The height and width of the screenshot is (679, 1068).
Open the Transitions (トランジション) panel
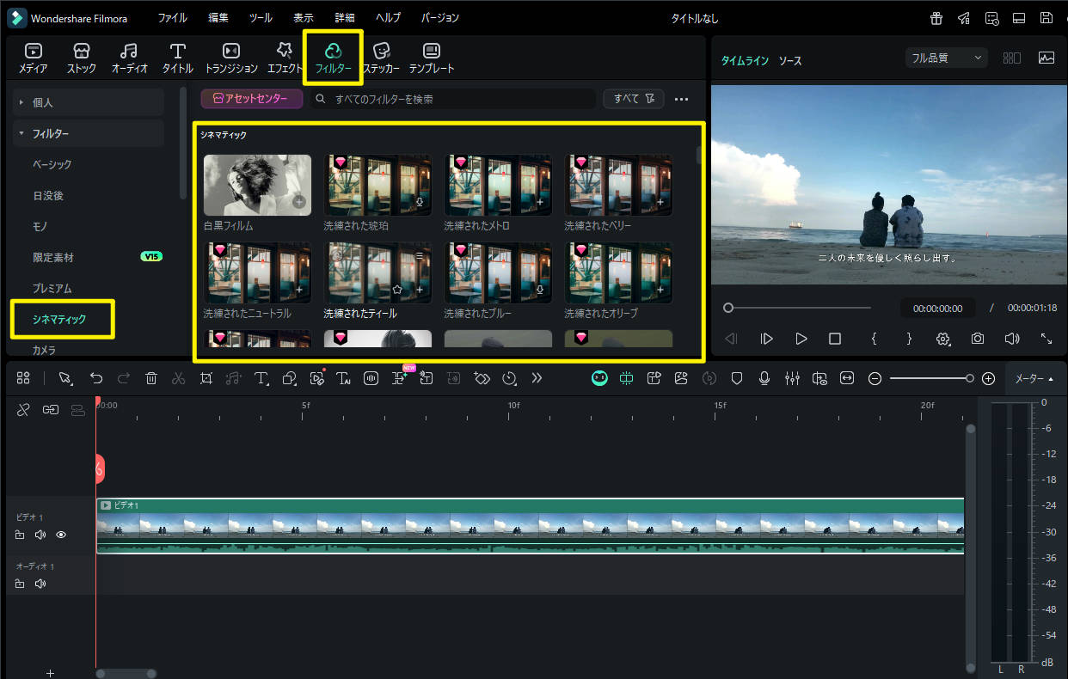[231, 57]
